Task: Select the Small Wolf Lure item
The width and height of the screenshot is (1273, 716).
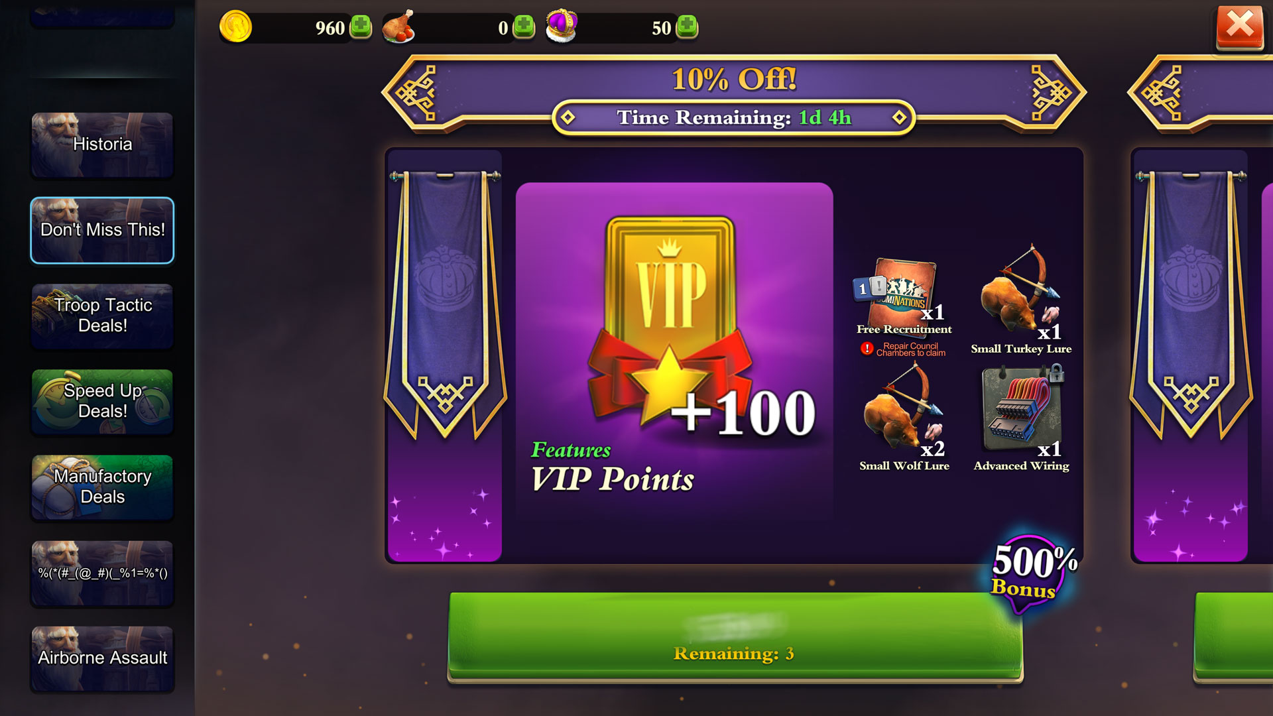Action: click(x=904, y=418)
